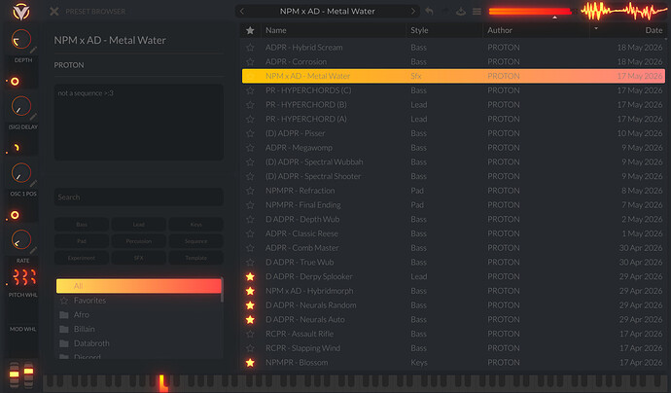The height and width of the screenshot is (393, 671).
Task: Filter presets by Template style
Action: (x=196, y=258)
